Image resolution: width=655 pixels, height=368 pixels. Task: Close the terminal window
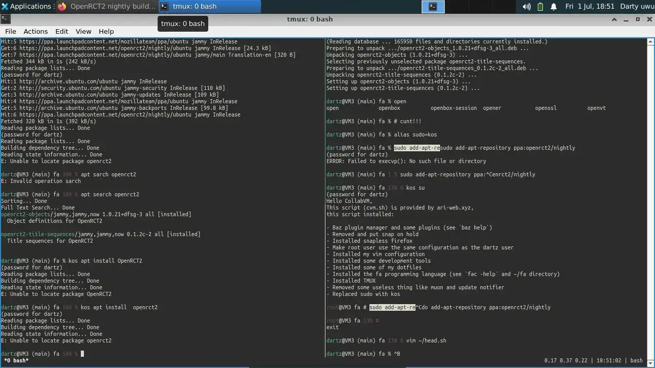pos(649,19)
